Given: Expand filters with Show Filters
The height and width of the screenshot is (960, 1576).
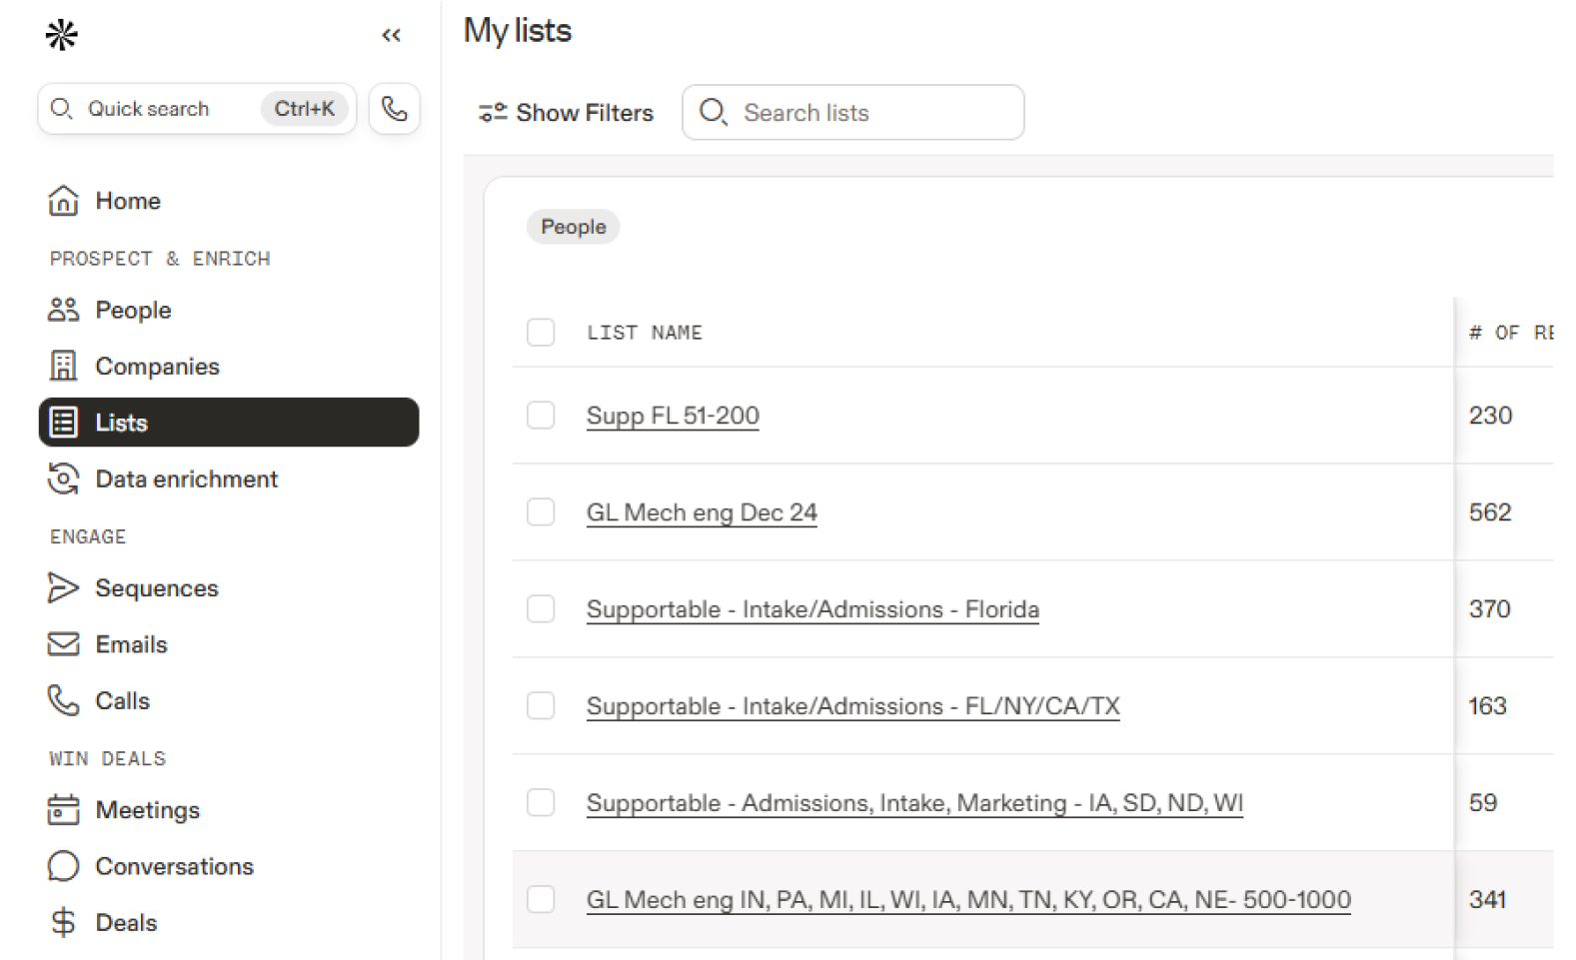Looking at the screenshot, I should [566, 113].
